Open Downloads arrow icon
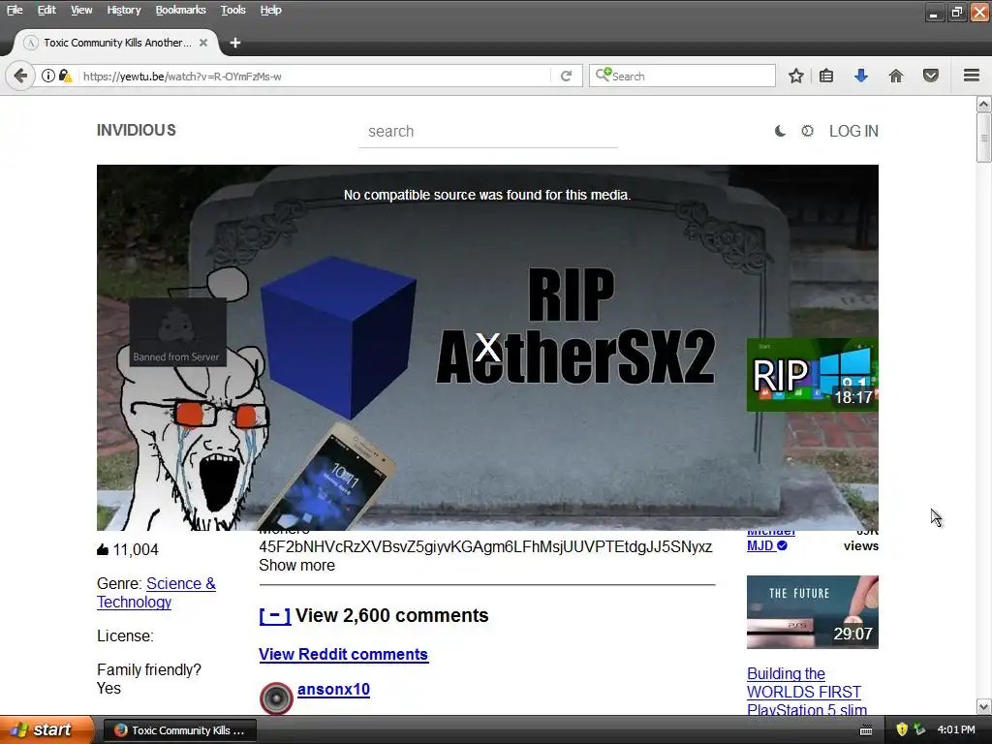This screenshot has height=744, width=992. 861,76
